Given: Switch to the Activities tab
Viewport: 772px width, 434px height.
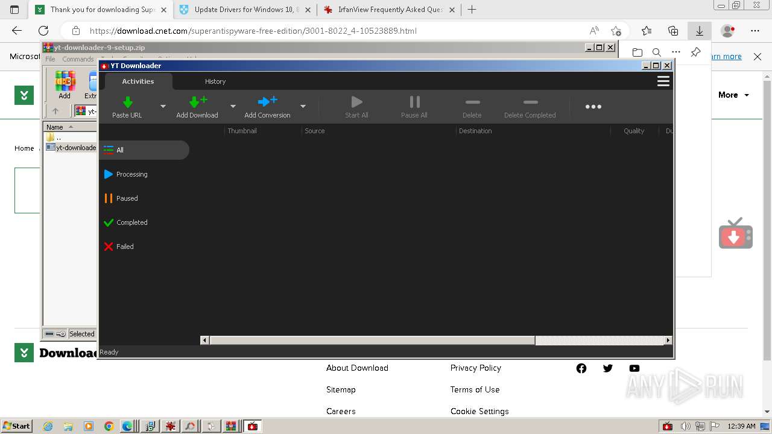Looking at the screenshot, I should (138, 81).
